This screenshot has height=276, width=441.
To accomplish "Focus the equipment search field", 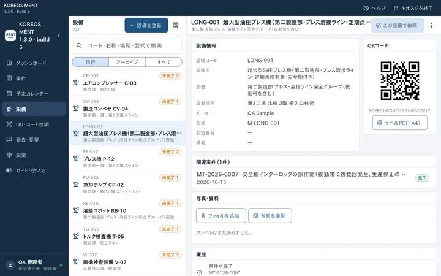I will point(127,45).
